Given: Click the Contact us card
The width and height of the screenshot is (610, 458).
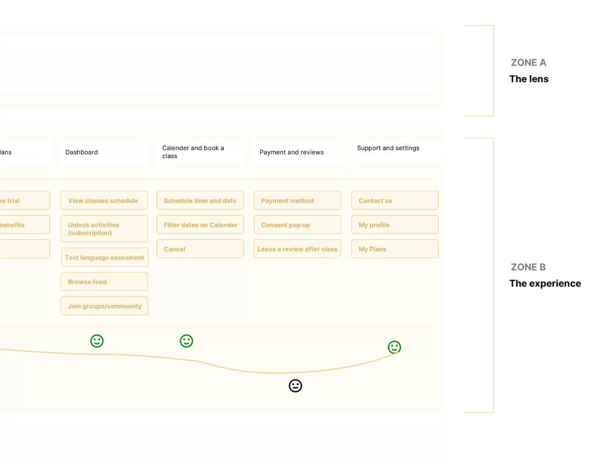Looking at the screenshot, I should [x=394, y=201].
